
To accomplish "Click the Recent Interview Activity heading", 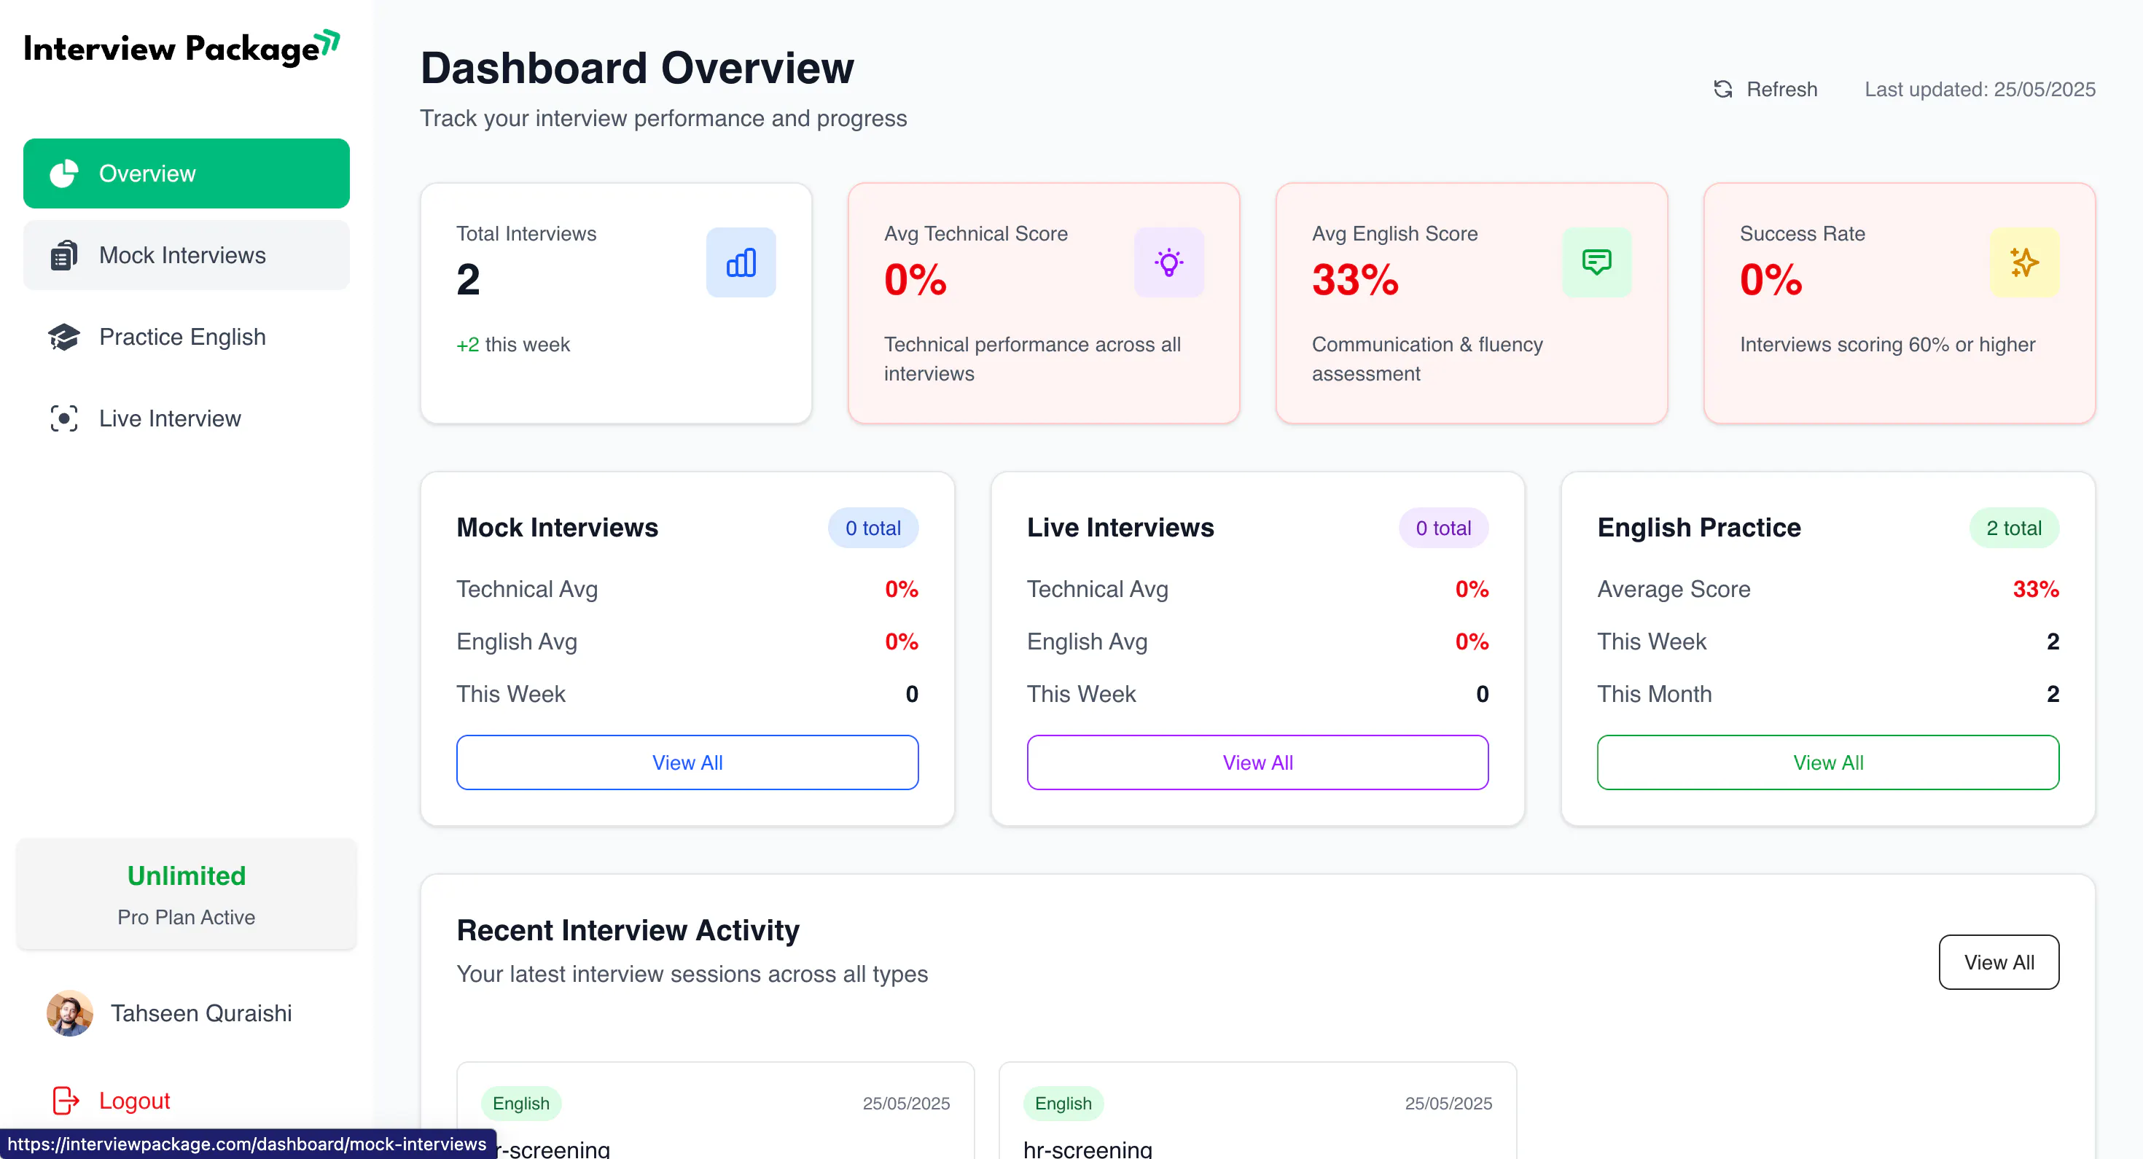I will pyautogui.click(x=628, y=929).
